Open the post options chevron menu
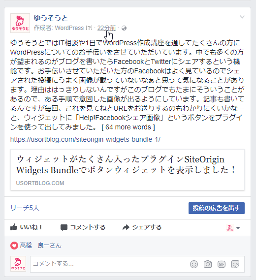256x280 pixels. click(242, 17)
